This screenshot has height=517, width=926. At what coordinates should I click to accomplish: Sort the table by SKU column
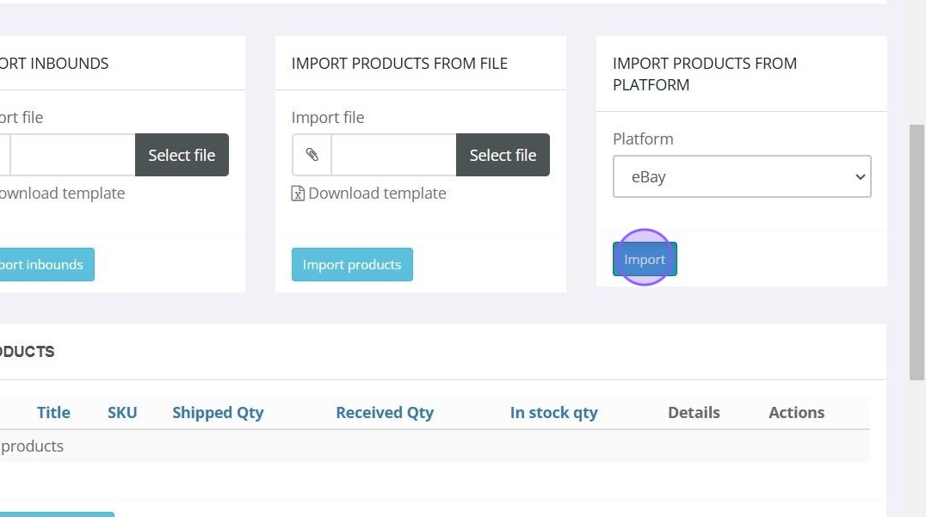[x=122, y=413]
